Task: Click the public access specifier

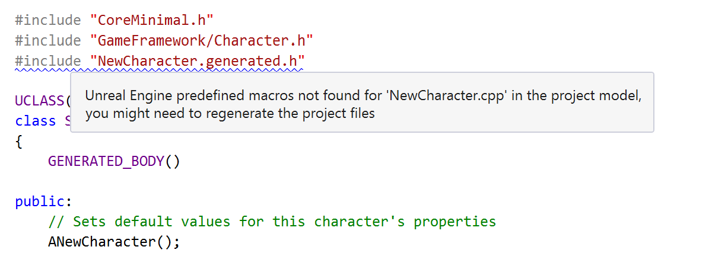Action: (x=40, y=201)
